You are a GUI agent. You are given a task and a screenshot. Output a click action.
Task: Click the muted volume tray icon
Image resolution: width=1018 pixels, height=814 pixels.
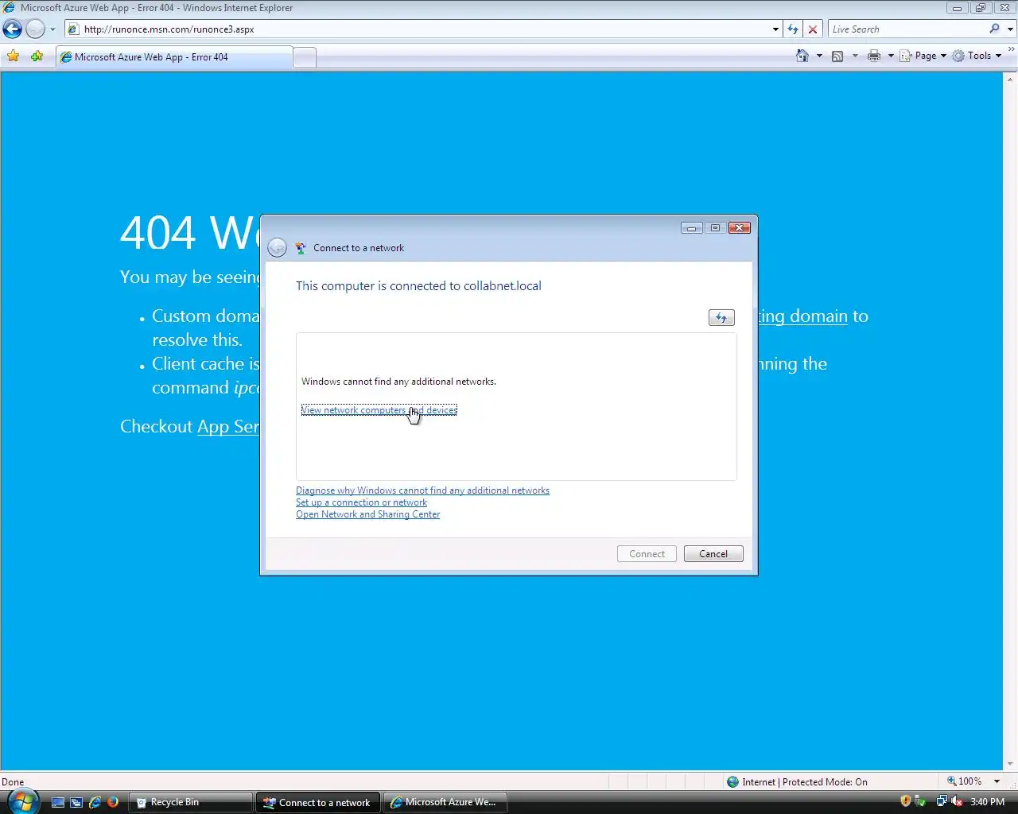(958, 801)
